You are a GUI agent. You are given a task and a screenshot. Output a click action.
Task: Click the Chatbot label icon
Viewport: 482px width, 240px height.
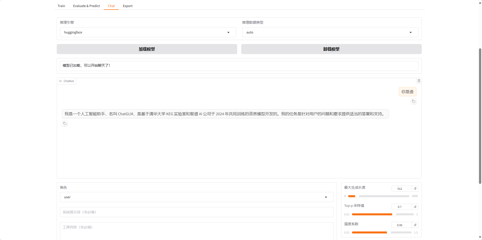coord(61,81)
